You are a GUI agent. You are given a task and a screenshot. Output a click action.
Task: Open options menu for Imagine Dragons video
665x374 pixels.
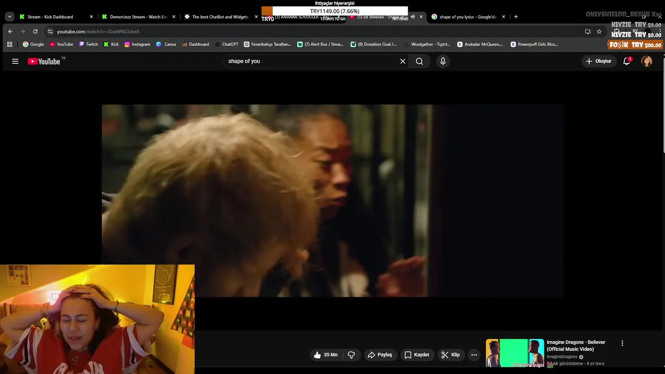pyautogui.click(x=622, y=343)
